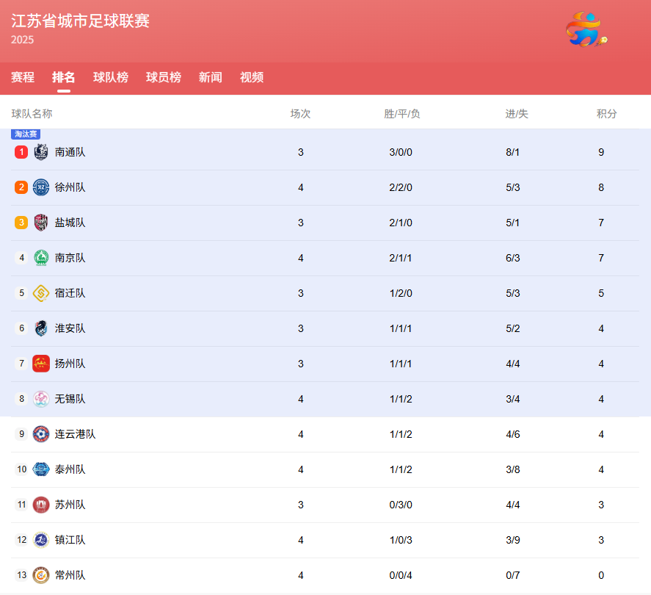Screen dimensions: 651x595
Task: Switch to the 球队榜 tab
Action: coord(111,77)
